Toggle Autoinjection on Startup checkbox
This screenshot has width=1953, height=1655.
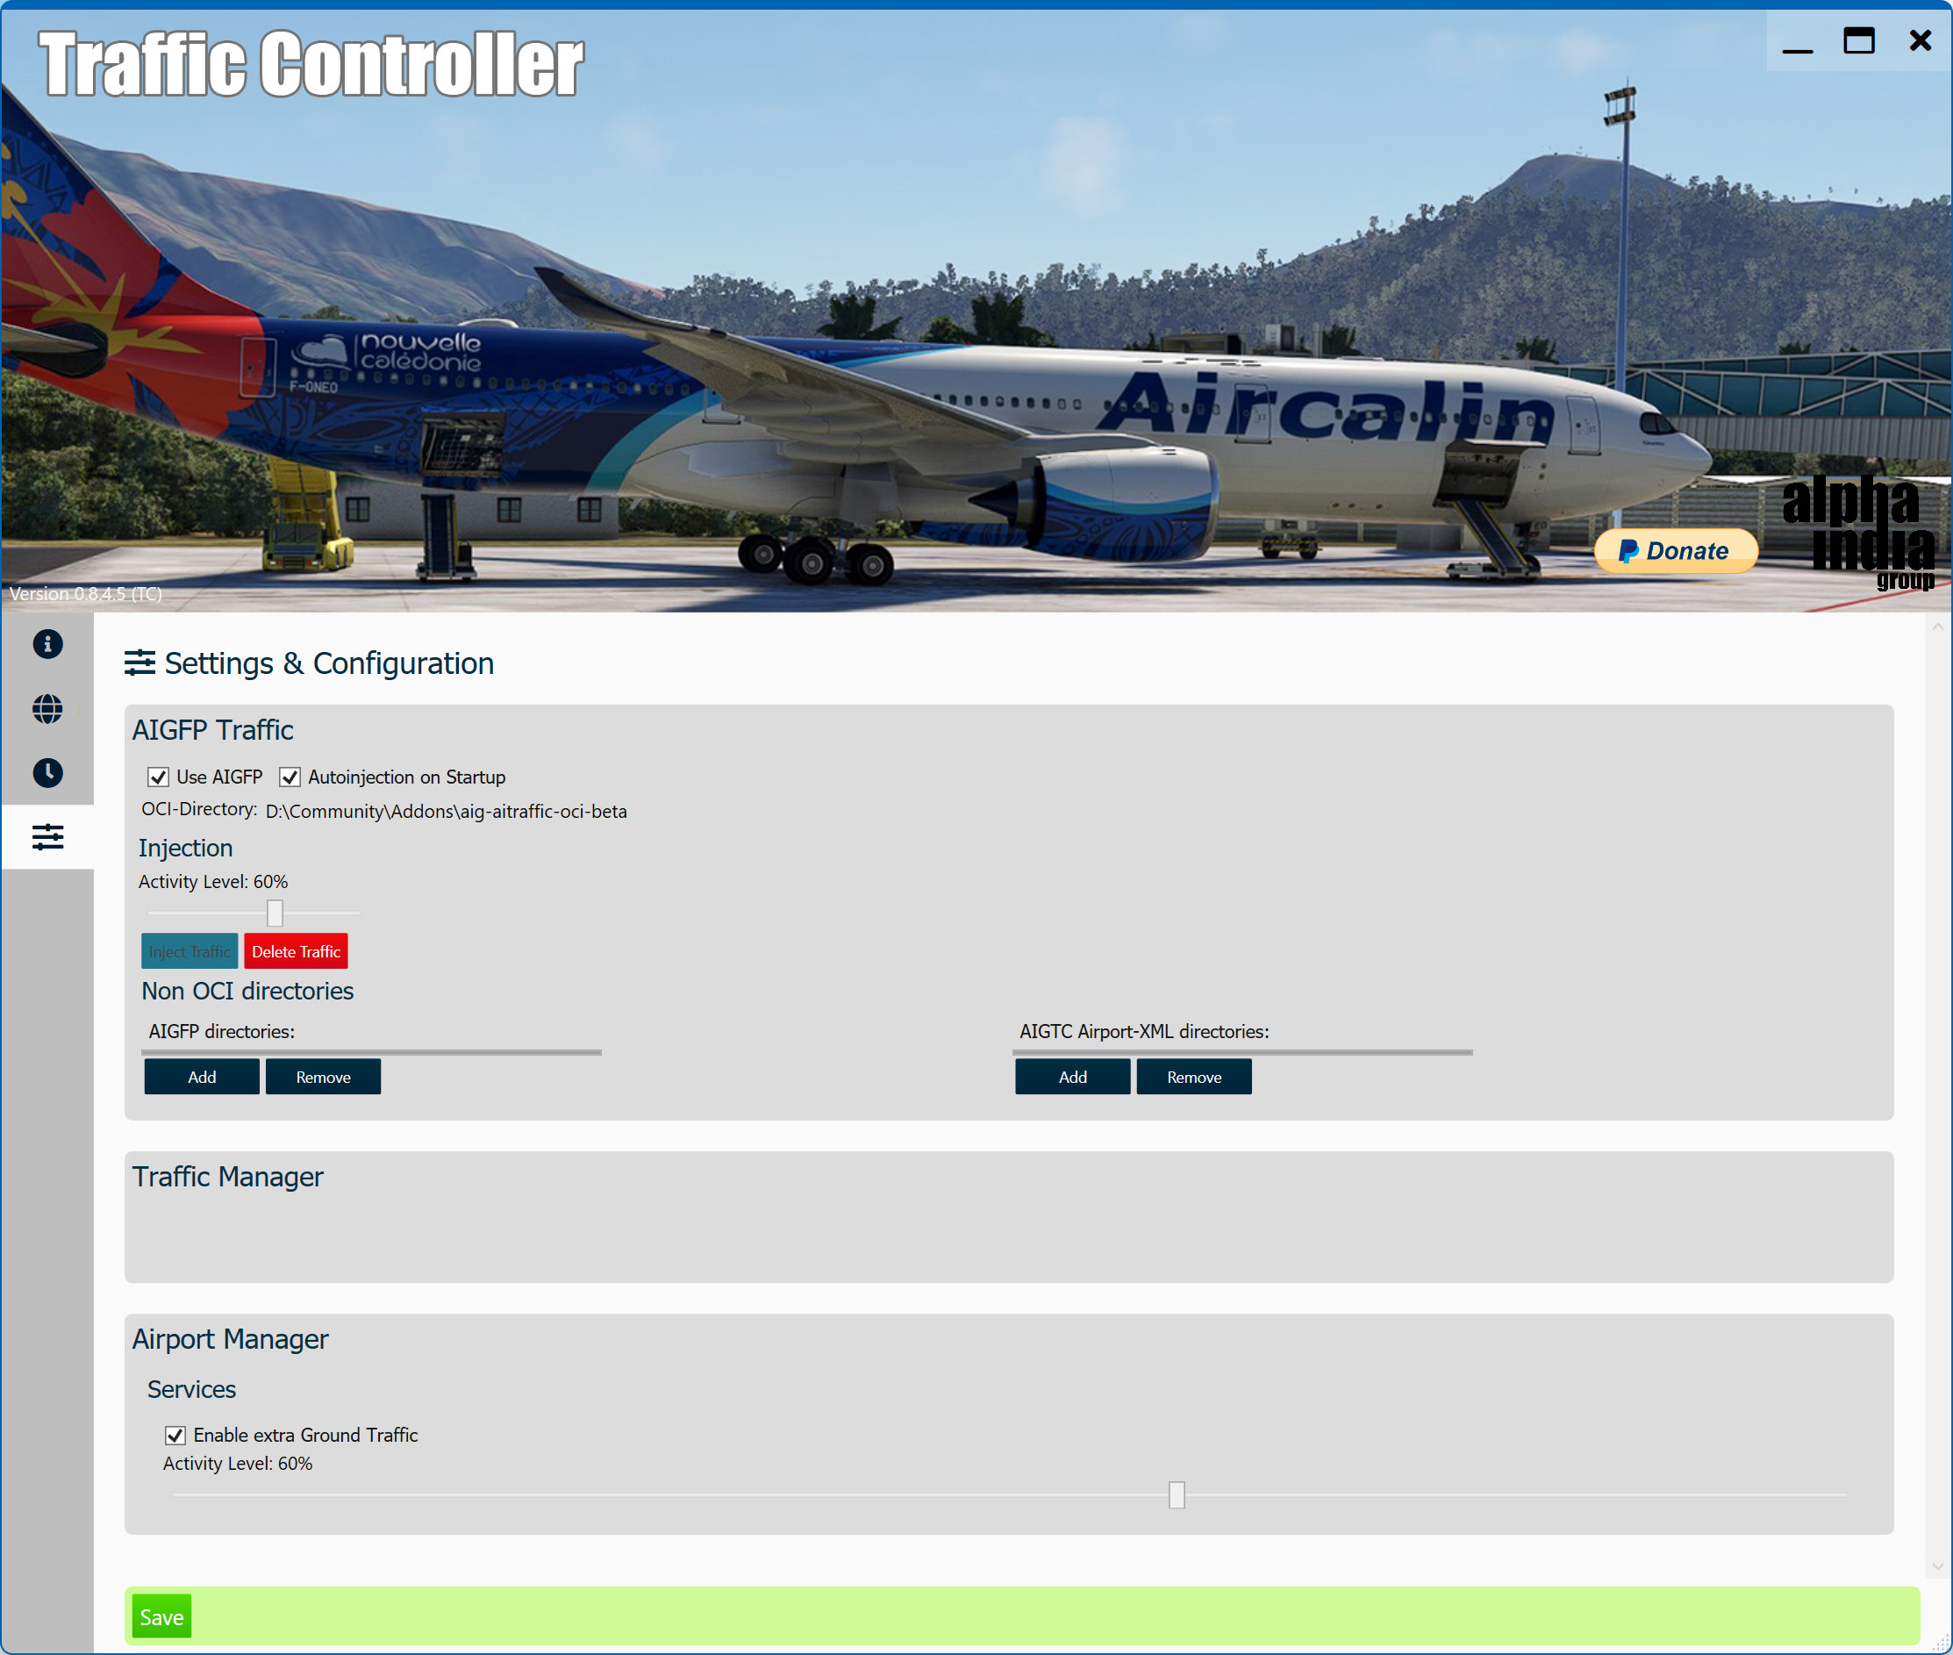tap(289, 777)
